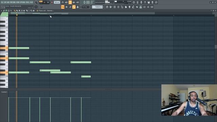217x122 pixels.
Task: Click the 160 tempo field
Action: pos(57,2)
